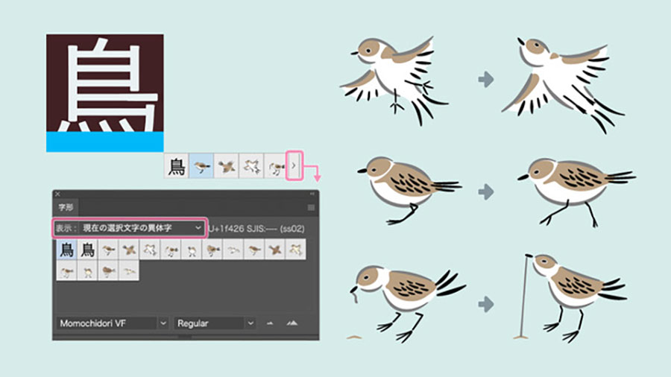Image resolution: width=671 pixels, height=377 pixels.
Task: Expand the Regular style dropdown arrow
Action: point(251,323)
